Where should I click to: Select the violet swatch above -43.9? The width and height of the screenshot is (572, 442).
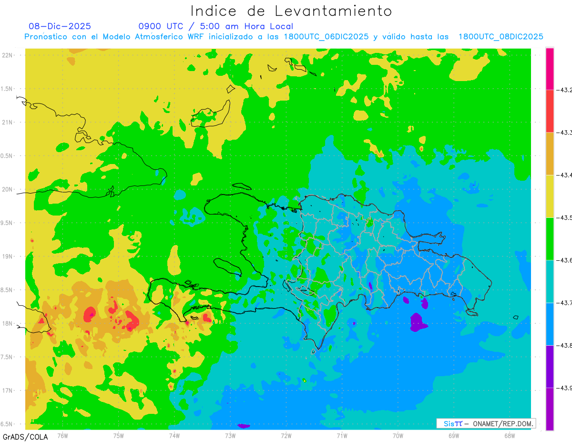(x=550, y=366)
